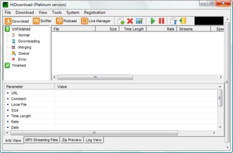Screen dimensions: 233x153
Task: Click the Comment parameter row
Action: pos(111,99)
